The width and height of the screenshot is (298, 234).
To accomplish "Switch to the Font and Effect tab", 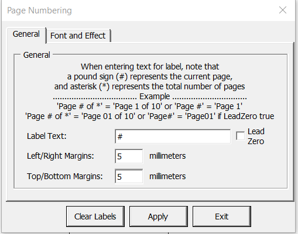I will click(78, 36).
